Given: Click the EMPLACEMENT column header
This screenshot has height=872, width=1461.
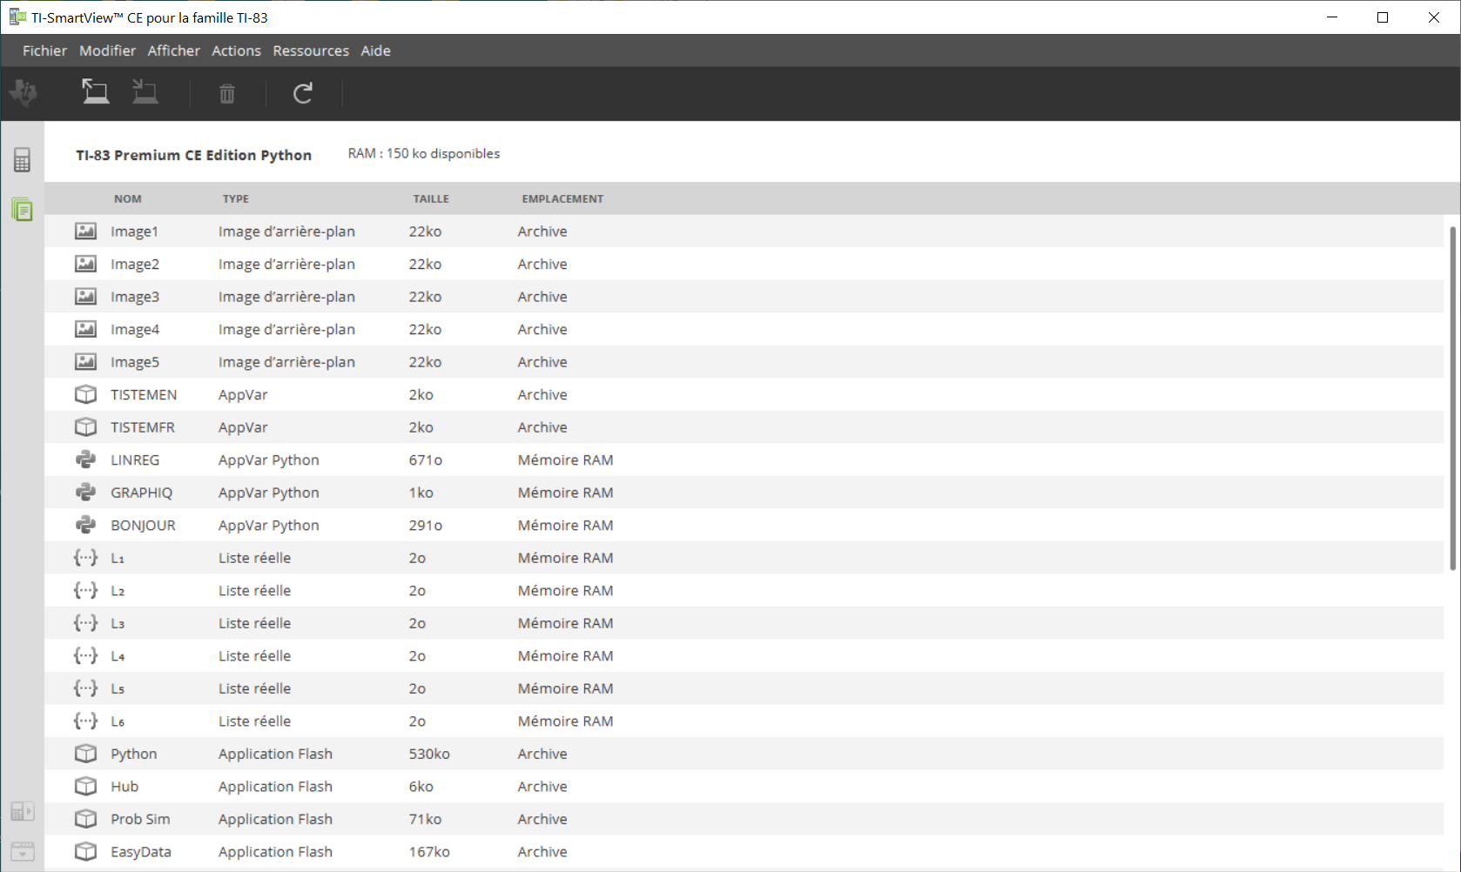Looking at the screenshot, I should 562,198.
